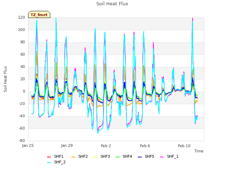
Task: Toggle the SHF1 legend entry
Action: 56,156
